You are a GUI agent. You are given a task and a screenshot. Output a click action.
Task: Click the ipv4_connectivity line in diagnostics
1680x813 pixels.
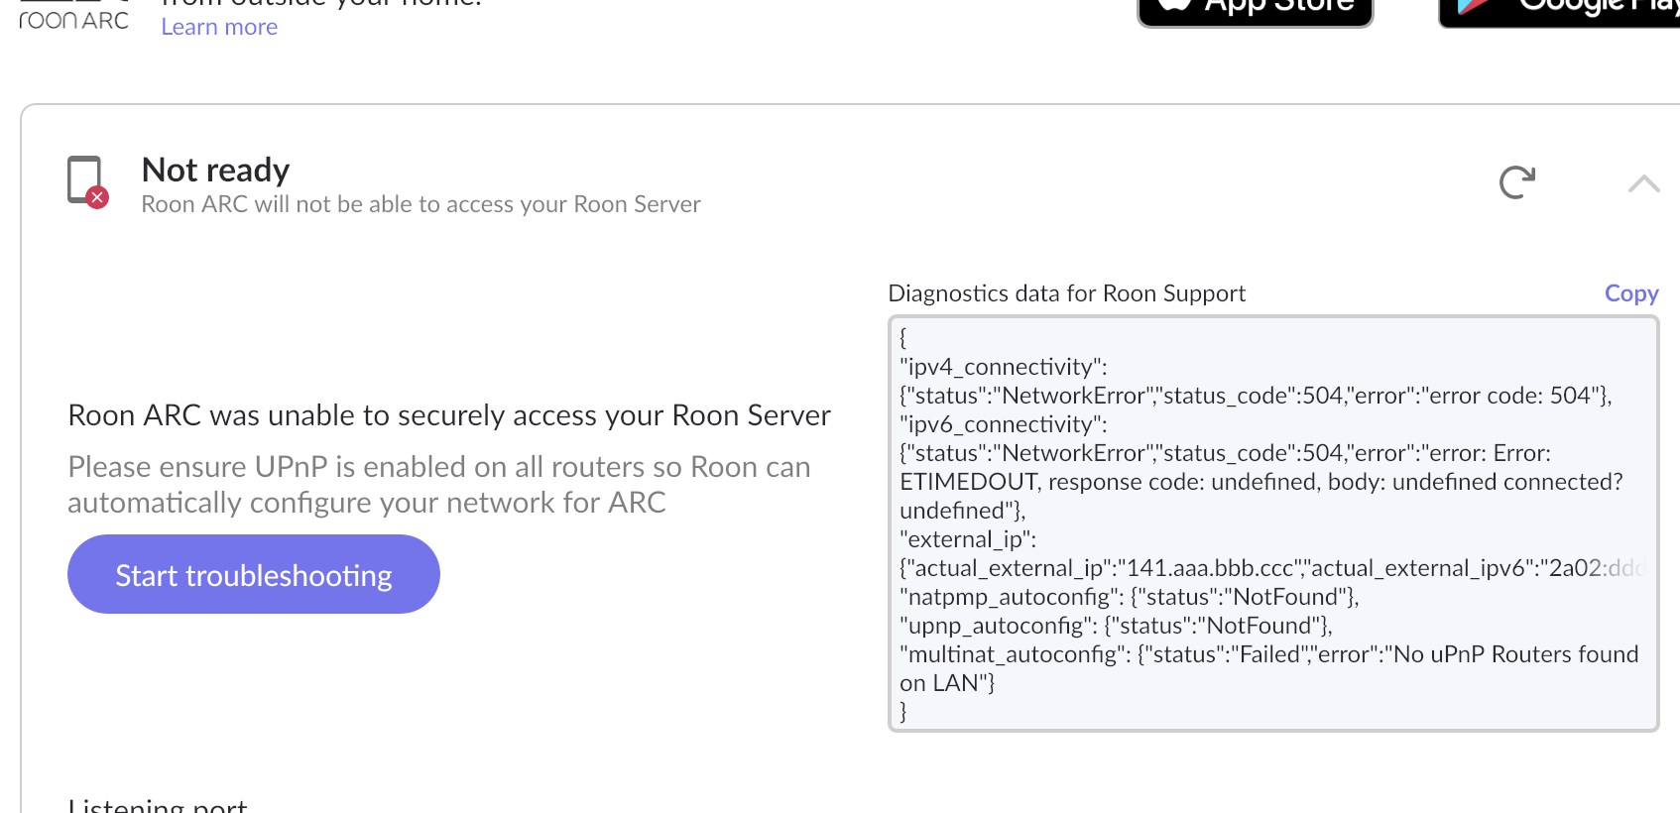tap(1003, 367)
